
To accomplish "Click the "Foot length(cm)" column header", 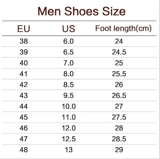I will click(x=123, y=28).
